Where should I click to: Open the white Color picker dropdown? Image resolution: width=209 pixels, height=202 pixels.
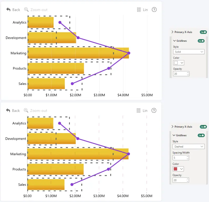click(179, 63)
